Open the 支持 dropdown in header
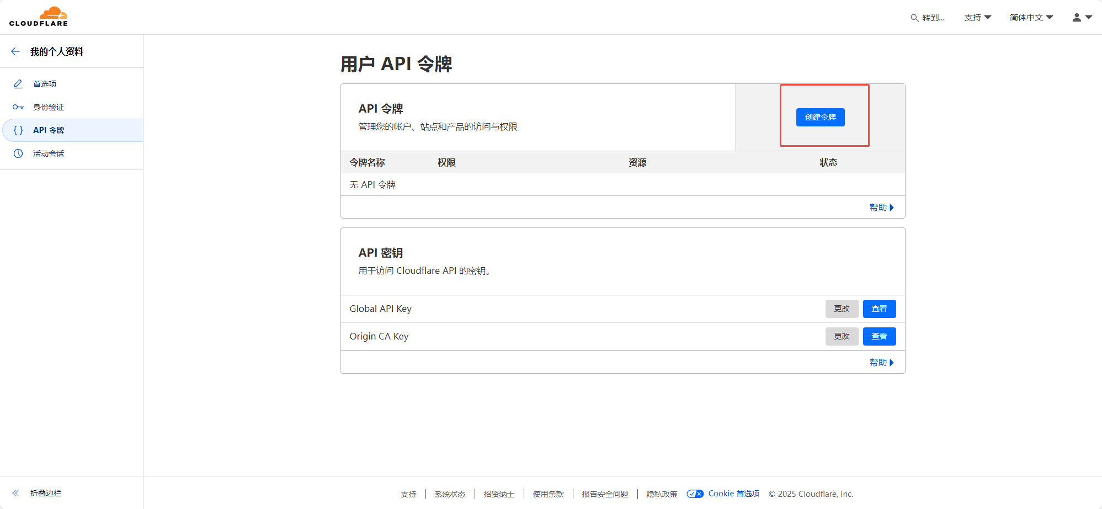Viewport: 1102px width, 509px height. point(978,18)
